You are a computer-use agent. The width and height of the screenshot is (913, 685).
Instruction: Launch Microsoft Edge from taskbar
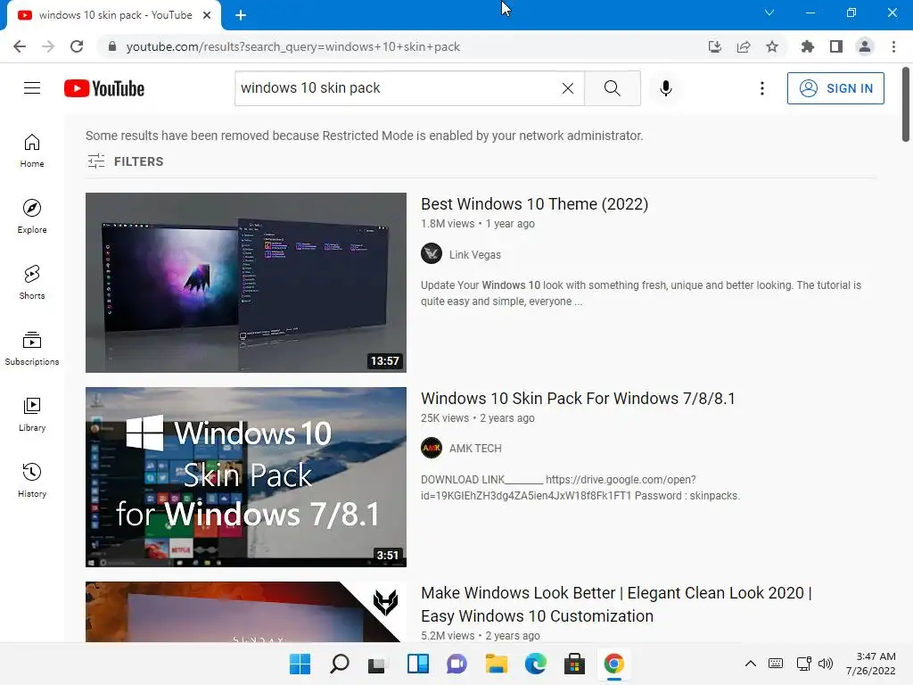(x=535, y=664)
